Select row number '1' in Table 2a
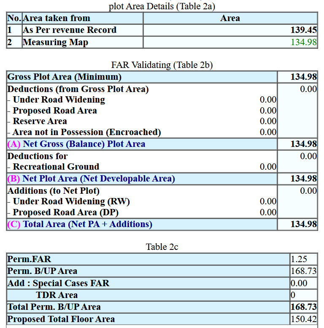Screen dimensions: 324x328 click(x=9, y=30)
